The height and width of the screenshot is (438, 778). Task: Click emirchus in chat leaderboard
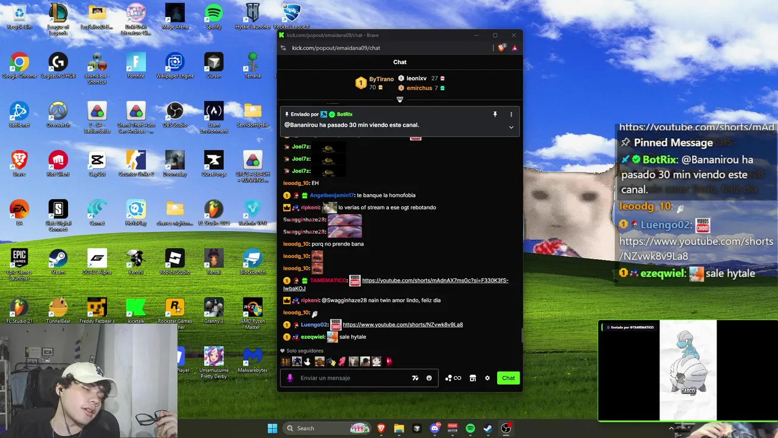419,88
